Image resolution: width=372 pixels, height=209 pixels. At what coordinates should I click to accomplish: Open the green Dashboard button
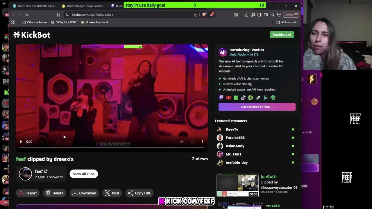pyautogui.click(x=282, y=35)
